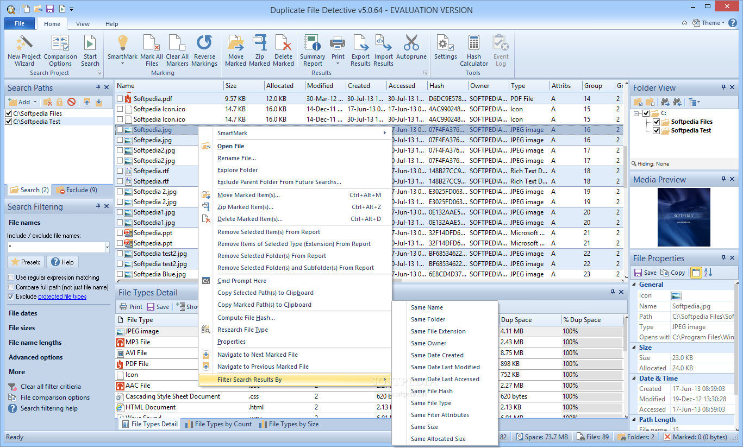Click the A-Z alphabetical sort icon in File Properties
Screen dimensions: 743x448
708,273
